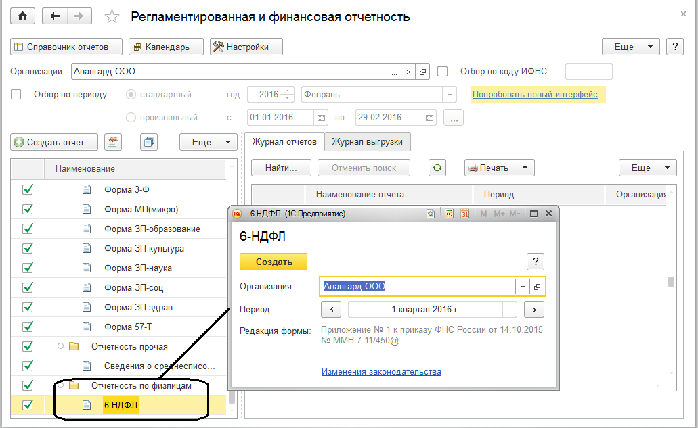Open the selected organization card icon

[x=422, y=72]
